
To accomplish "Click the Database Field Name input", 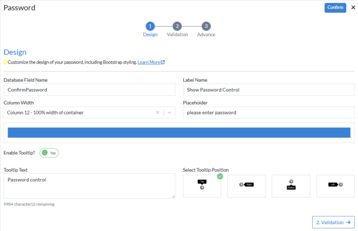I will [x=89, y=90].
